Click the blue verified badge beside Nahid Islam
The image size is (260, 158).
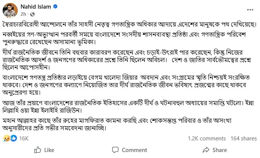click(x=56, y=6)
